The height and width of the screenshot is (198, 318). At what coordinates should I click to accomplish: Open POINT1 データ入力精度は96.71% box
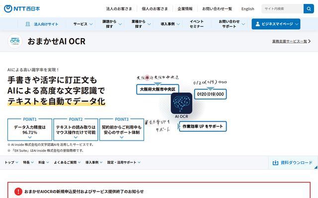(x=30, y=129)
